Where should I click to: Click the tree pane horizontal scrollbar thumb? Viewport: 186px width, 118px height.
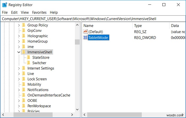click(x=33, y=115)
